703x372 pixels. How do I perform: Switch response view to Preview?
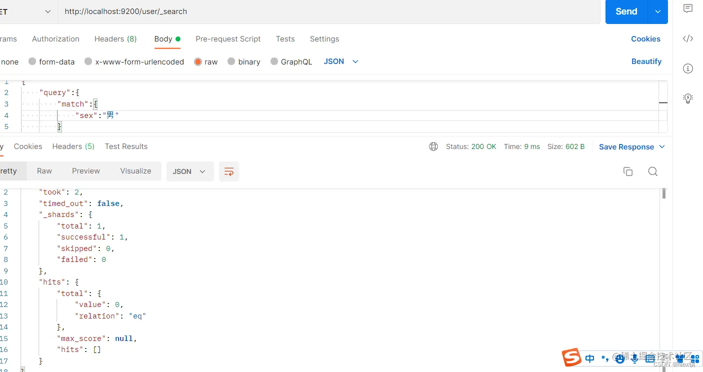pyautogui.click(x=86, y=171)
